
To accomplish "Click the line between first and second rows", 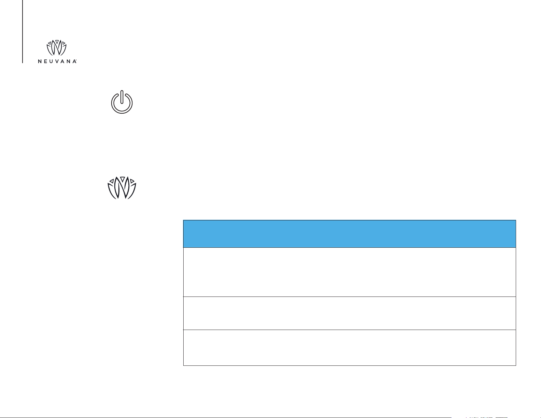I will [x=350, y=297].
